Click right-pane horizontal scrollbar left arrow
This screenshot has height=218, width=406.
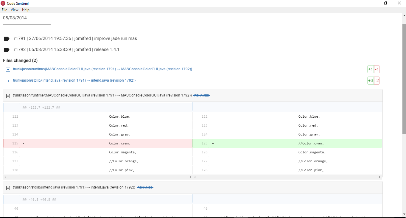pyautogui.click(x=195, y=177)
